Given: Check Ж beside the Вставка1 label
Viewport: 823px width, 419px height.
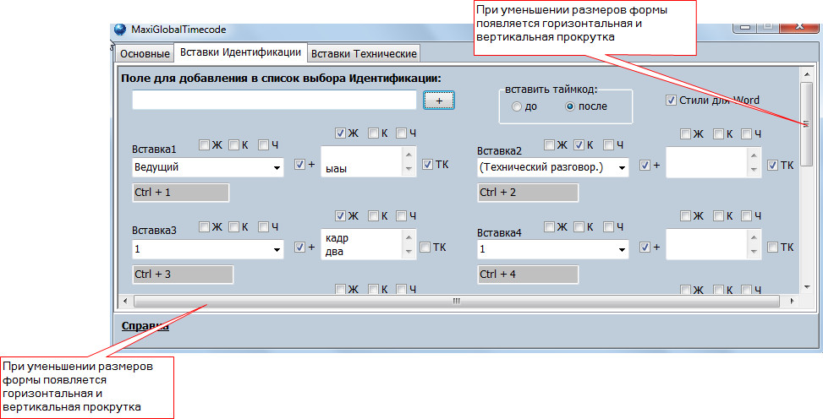Looking at the screenshot, I should (x=204, y=144).
